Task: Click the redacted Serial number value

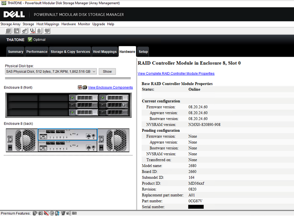Action: 196,207
